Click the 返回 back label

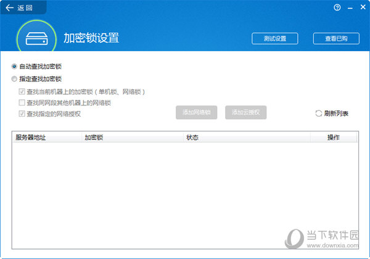click(x=25, y=8)
